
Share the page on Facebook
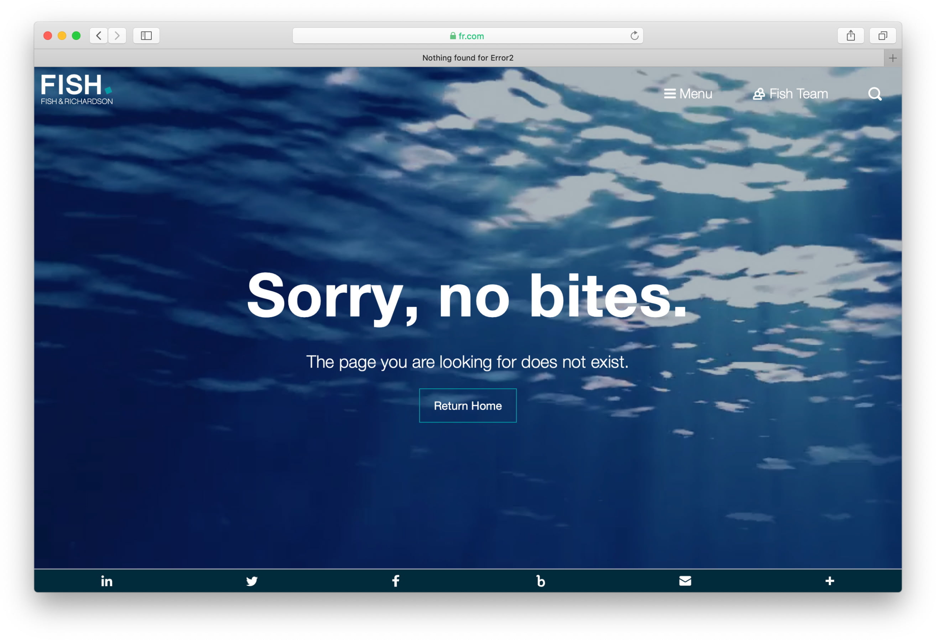coord(396,581)
